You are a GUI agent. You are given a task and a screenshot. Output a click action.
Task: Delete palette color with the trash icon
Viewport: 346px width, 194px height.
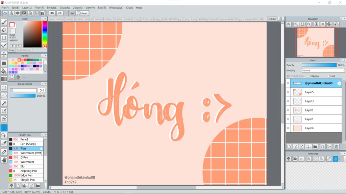click(18, 77)
